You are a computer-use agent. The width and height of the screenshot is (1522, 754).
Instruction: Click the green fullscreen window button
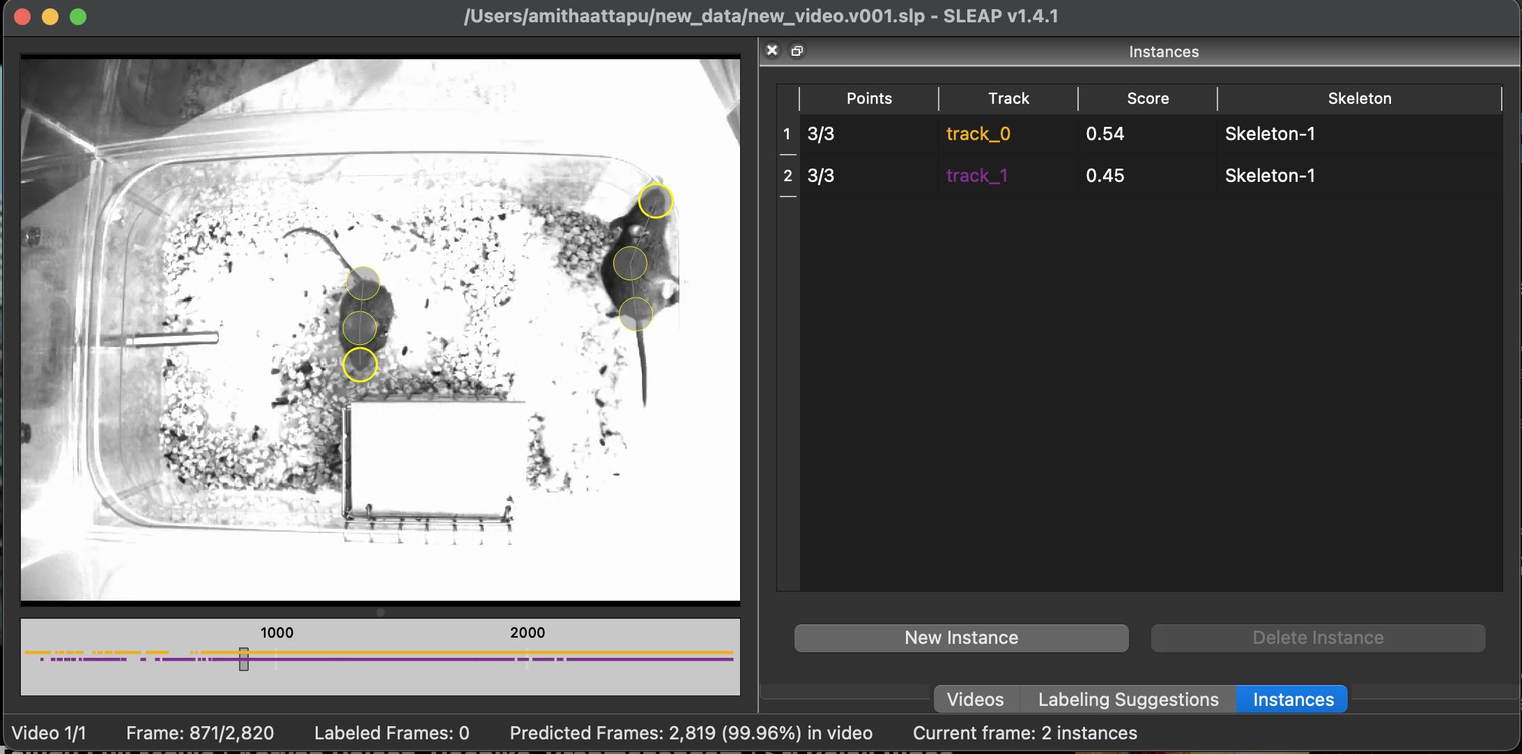tap(78, 16)
